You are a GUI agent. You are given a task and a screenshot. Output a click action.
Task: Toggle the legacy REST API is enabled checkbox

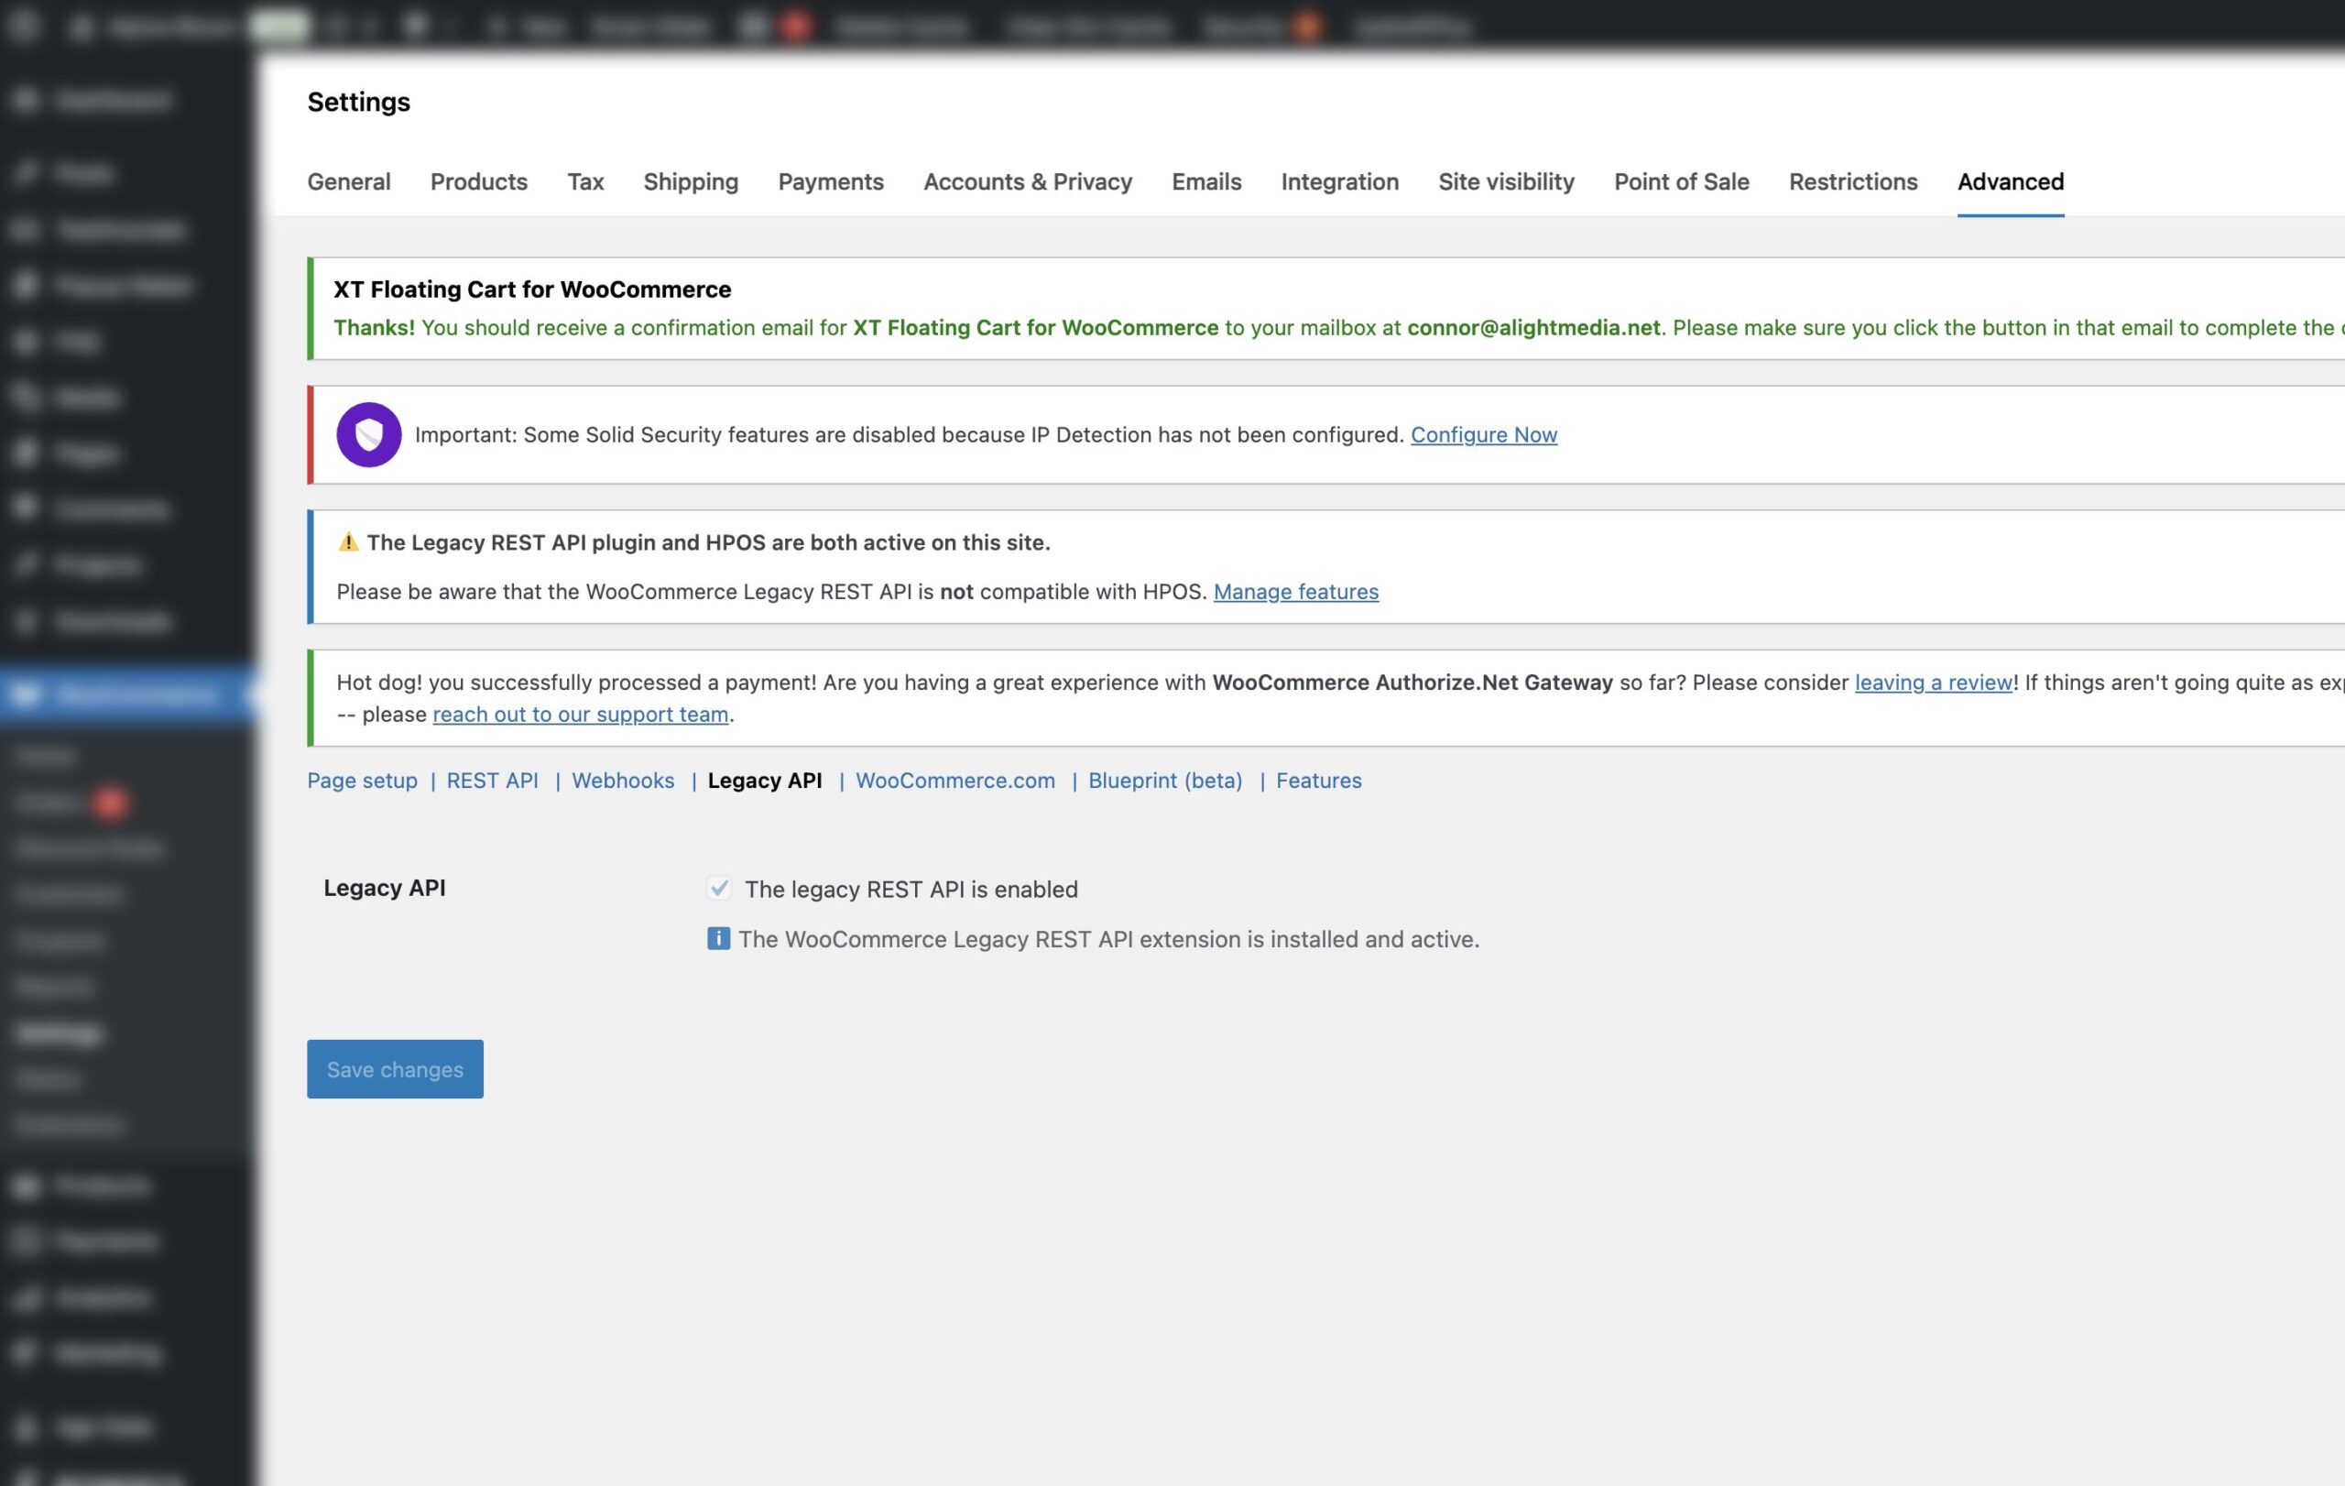(x=719, y=888)
